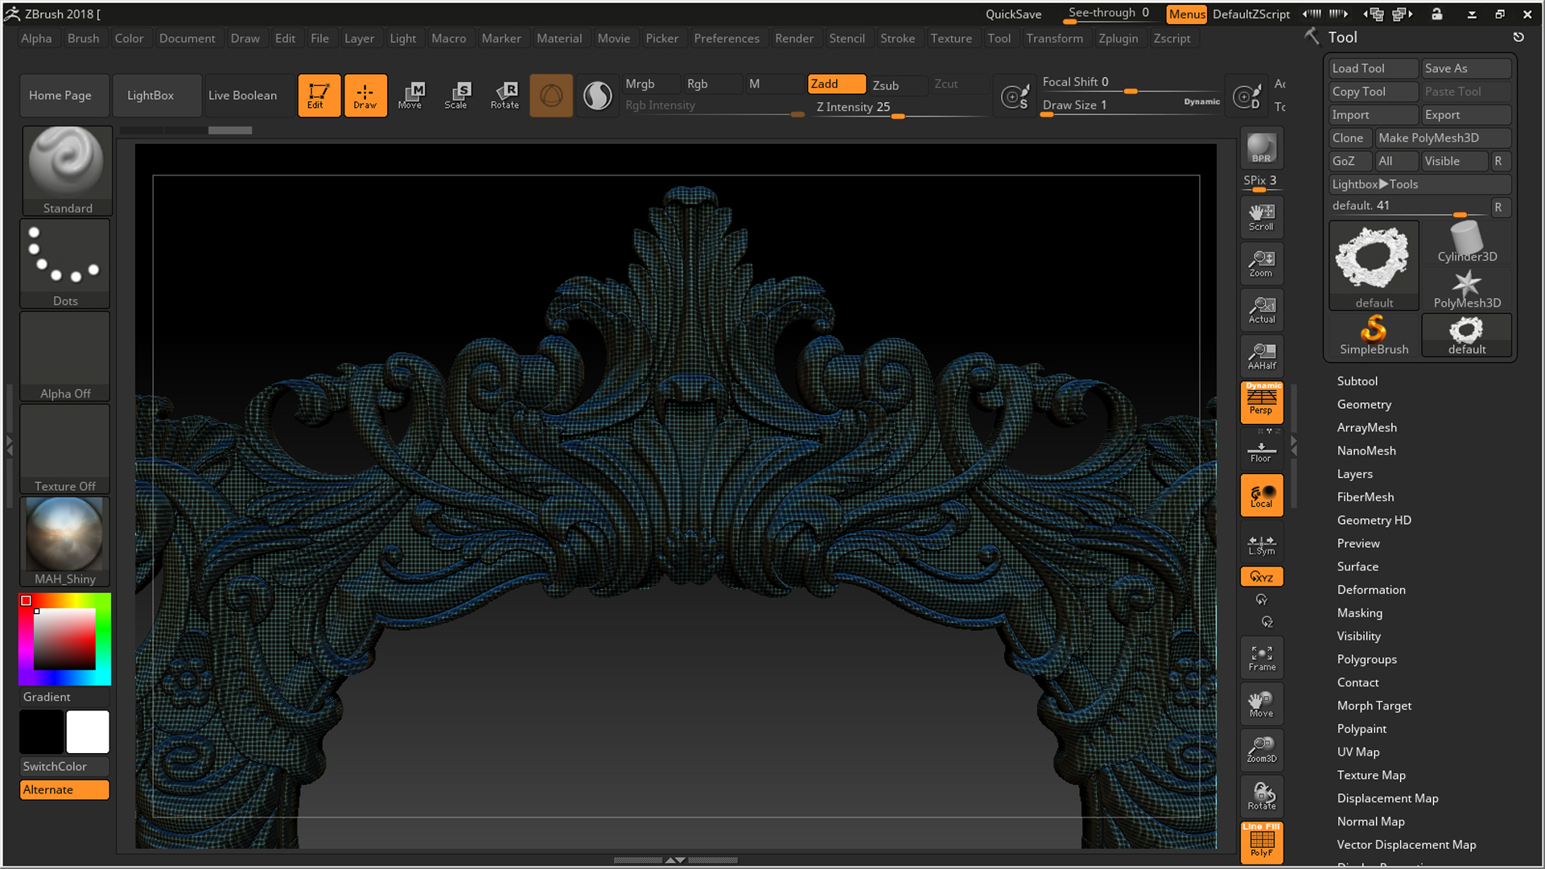Click the Zoom3D icon
The image size is (1545, 869).
[1261, 748]
